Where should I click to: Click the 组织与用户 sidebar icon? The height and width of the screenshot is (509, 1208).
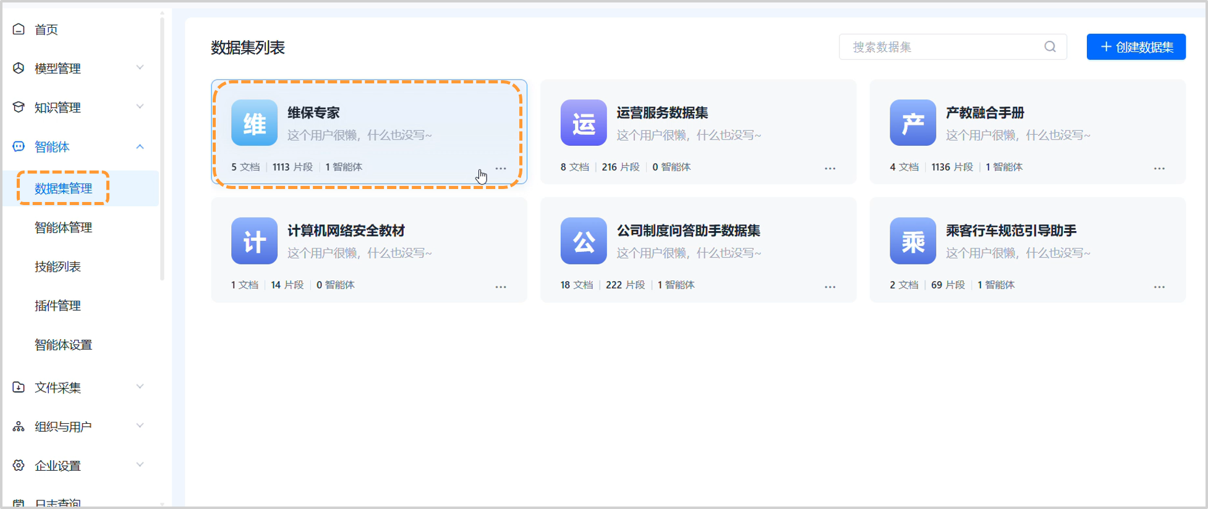coord(19,426)
